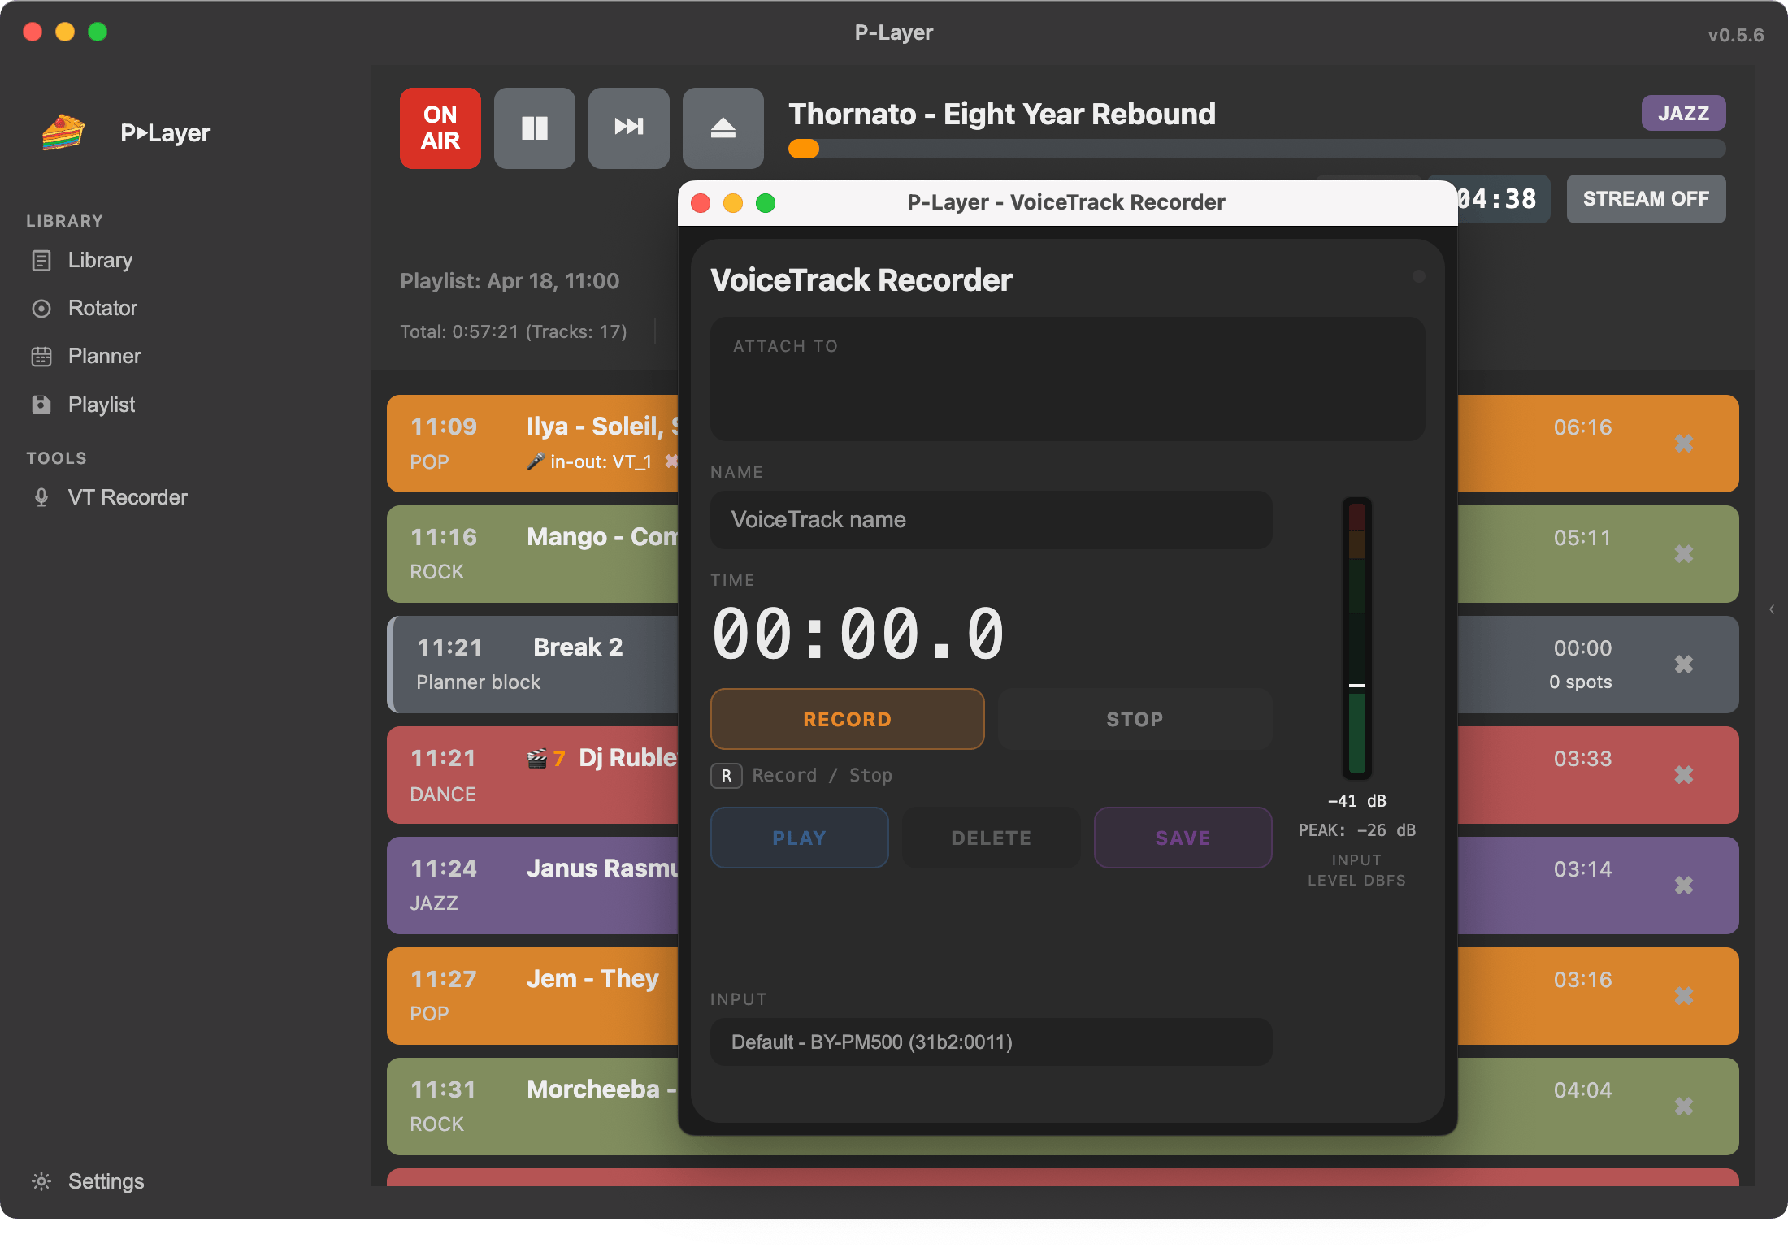Image resolution: width=1788 pixels, height=1256 pixels.
Task: Click the Total: 0:57:21 track summary
Action: [514, 331]
